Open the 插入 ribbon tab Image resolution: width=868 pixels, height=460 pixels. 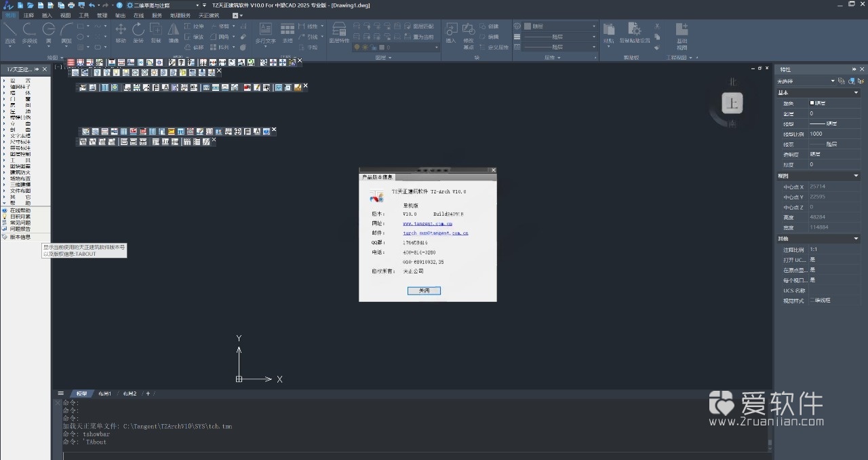(x=47, y=15)
